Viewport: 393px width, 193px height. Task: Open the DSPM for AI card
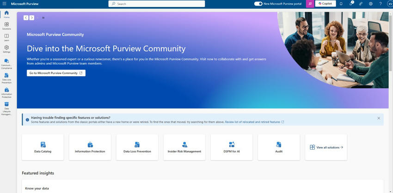(232, 147)
